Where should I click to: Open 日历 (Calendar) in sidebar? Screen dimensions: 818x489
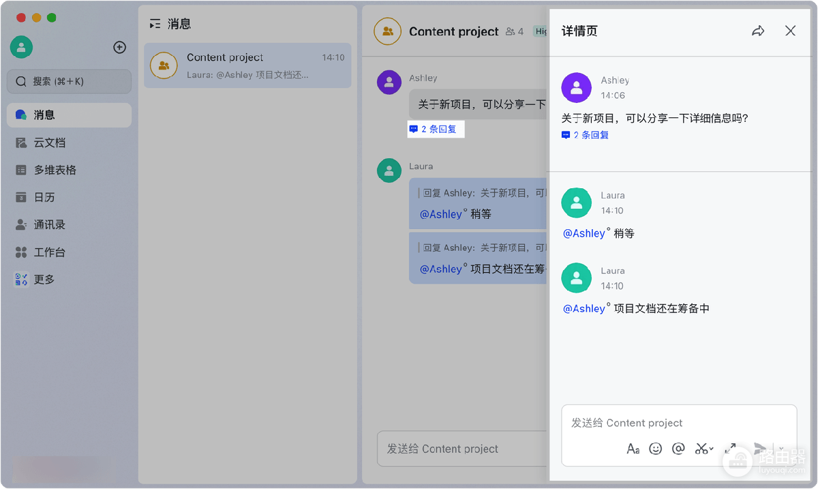point(69,197)
